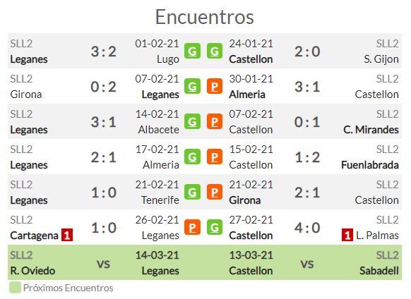Click the Tenerife team name

[x=160, y=200]
